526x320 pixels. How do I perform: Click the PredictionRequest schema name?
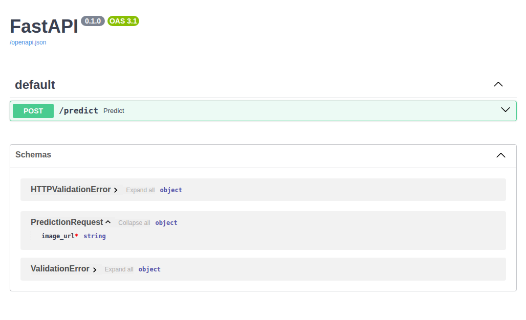click(x=67, y=222)
